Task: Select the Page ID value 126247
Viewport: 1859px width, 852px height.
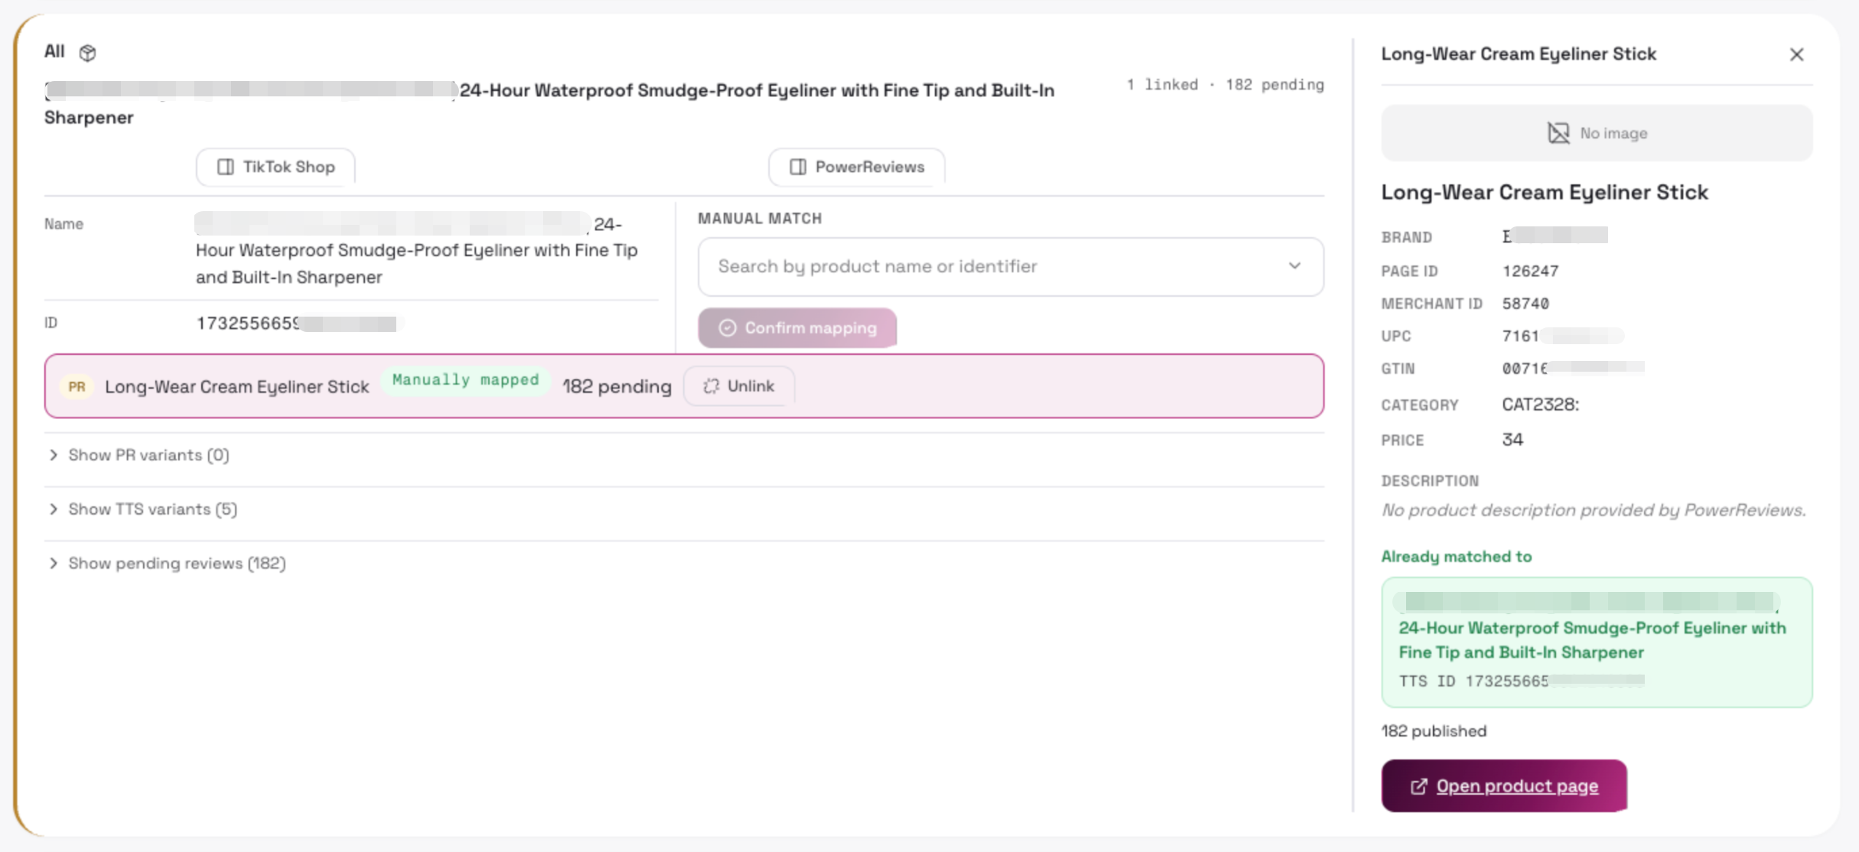Action: [x=1530, y=271]
